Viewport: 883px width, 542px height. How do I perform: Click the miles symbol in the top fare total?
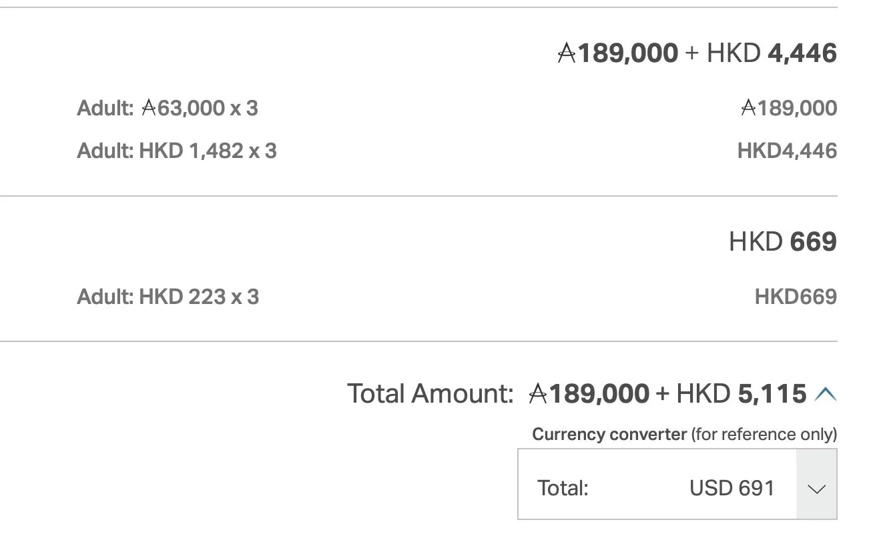click(566, 53)
